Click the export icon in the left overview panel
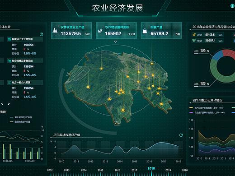 point(42,34)
